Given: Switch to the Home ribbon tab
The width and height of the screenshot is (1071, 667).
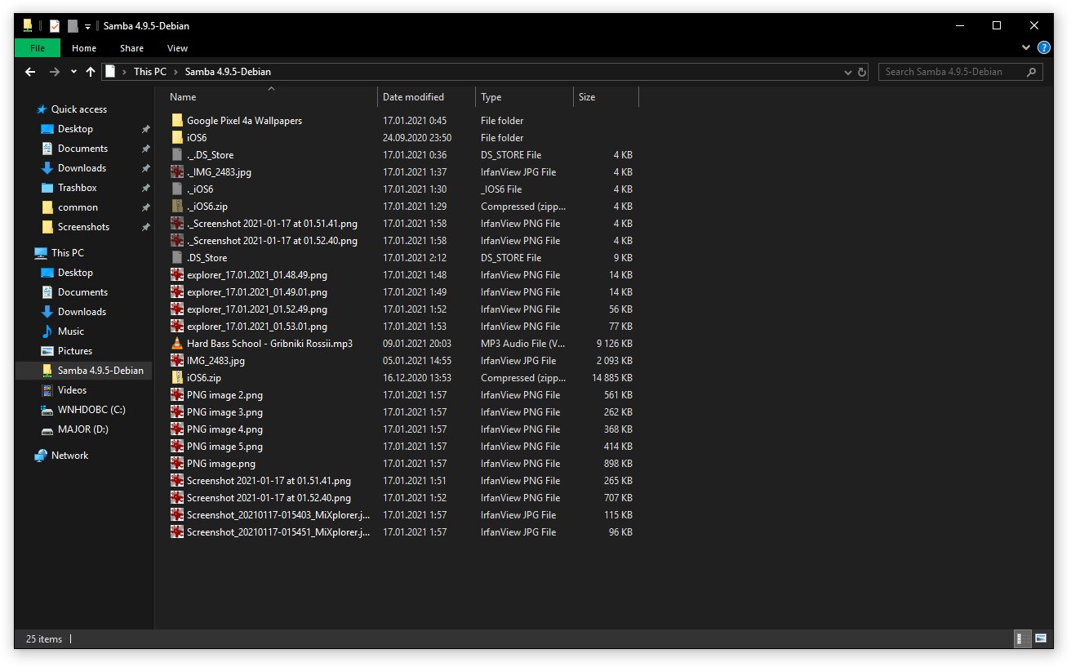Looking at the screenshot, I should tap(84, 48).
